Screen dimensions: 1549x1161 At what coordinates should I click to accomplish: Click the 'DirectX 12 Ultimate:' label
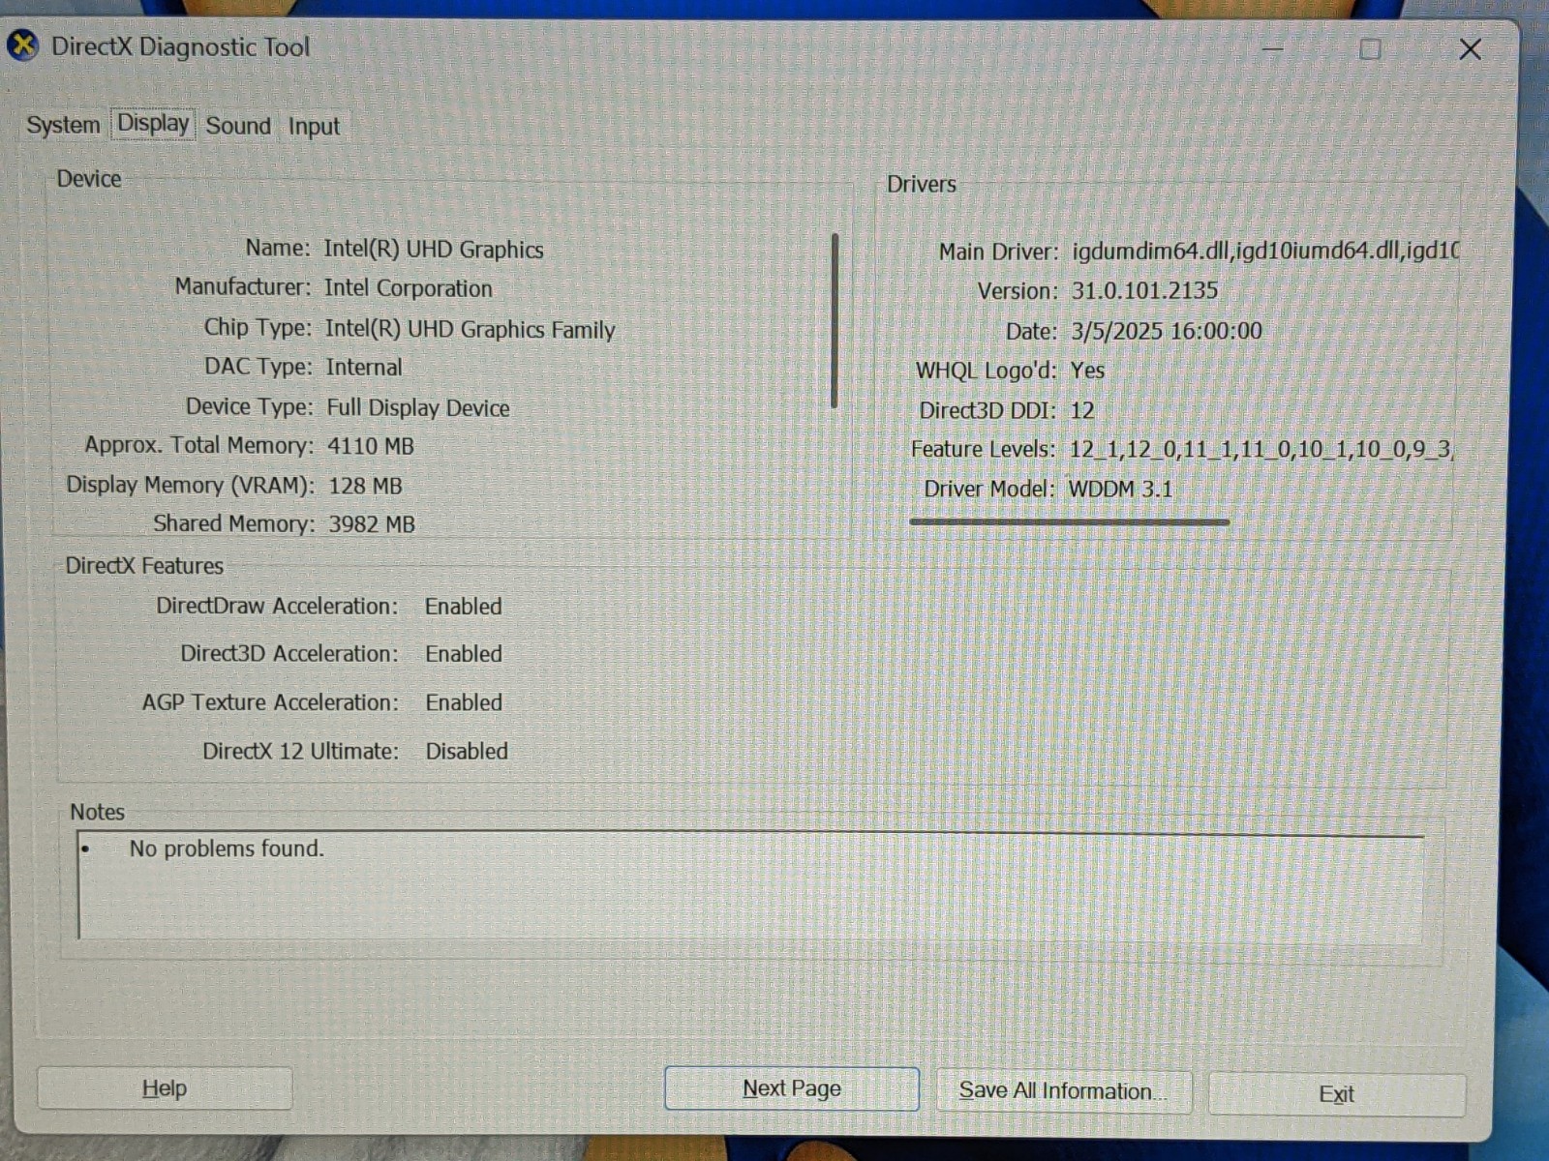(300, 751)
